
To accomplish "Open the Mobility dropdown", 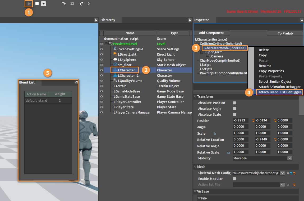I will [x=290, y=158].
